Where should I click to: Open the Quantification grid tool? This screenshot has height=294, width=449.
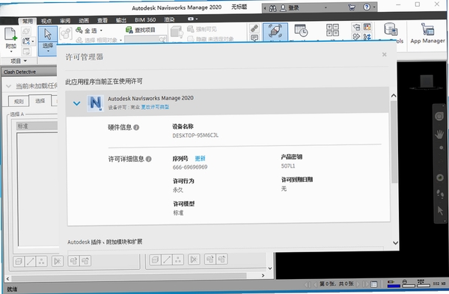[332, 30]
